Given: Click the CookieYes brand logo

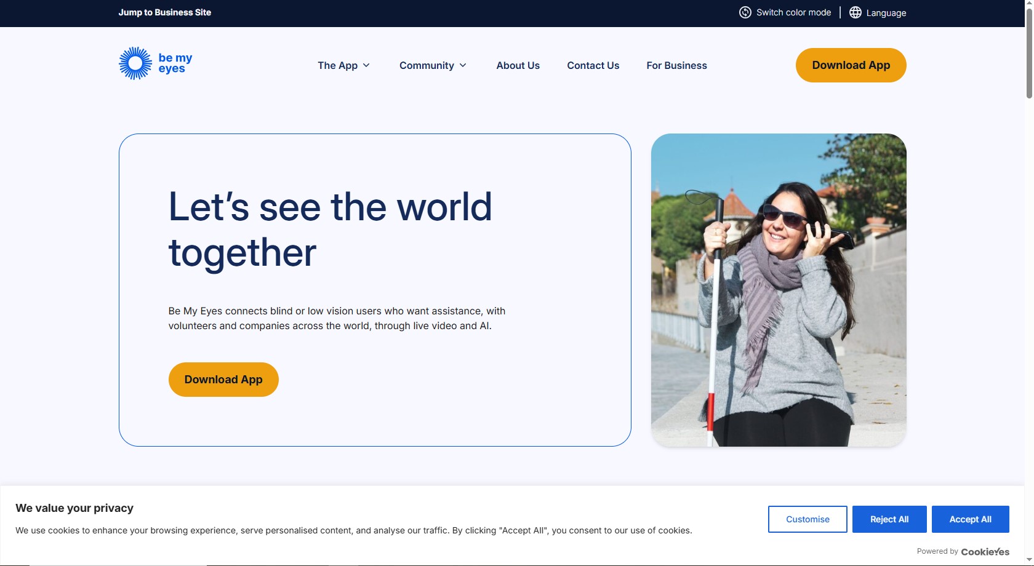Looking at the screenshot, I should [985, 552].
